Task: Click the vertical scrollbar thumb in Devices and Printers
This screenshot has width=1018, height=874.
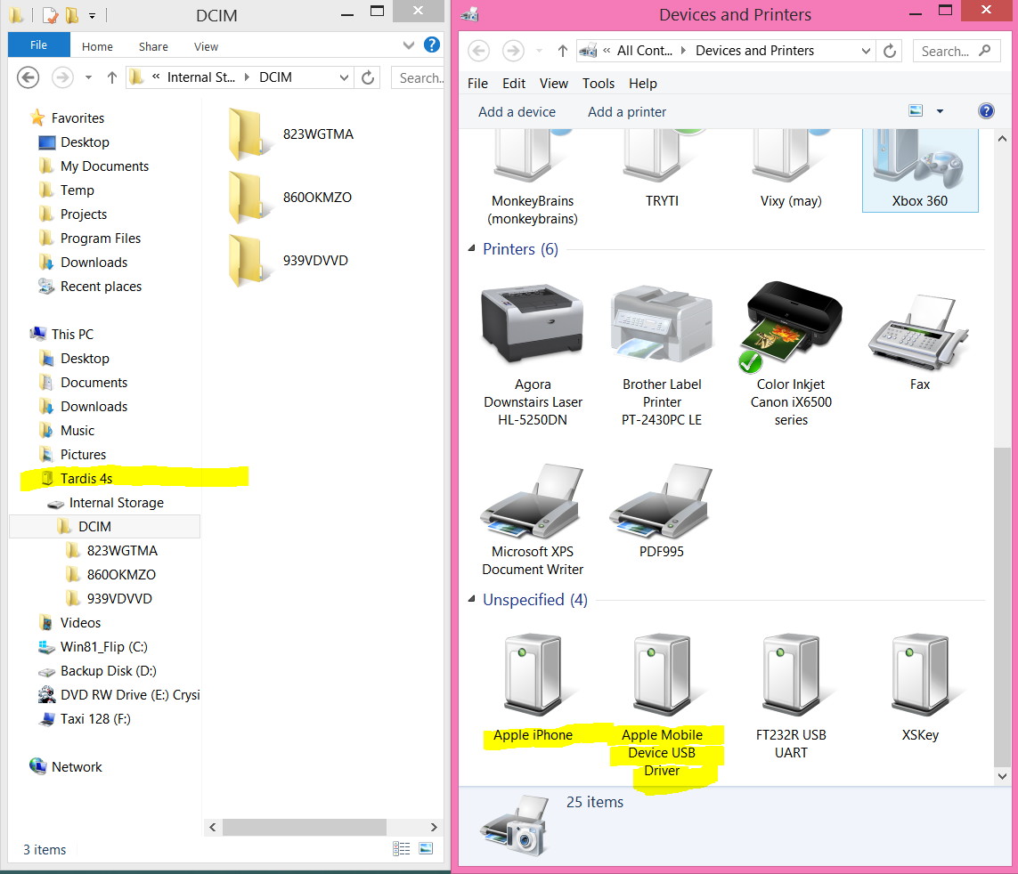Action: pyautogui.click(x=1002, y=607)
